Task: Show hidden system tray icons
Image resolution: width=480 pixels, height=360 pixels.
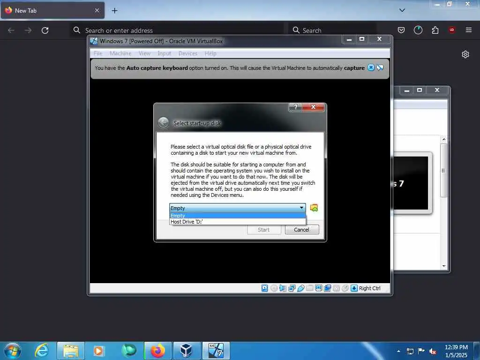Action: (x=398, y=351)
